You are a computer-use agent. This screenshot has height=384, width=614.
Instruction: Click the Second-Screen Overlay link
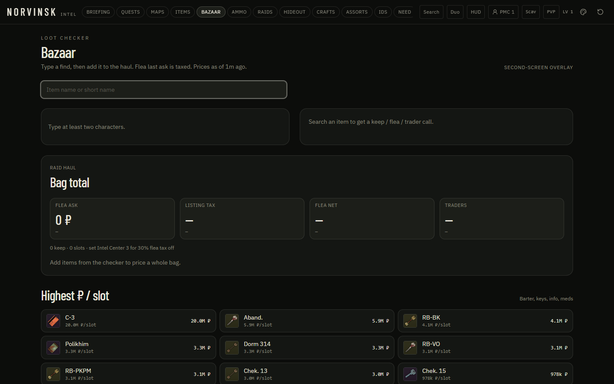[539, 67]
